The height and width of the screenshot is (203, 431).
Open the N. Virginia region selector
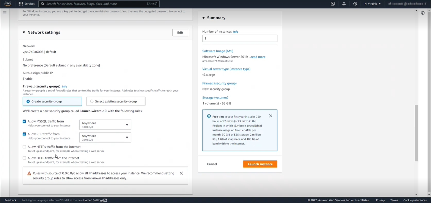click(372, 4)
